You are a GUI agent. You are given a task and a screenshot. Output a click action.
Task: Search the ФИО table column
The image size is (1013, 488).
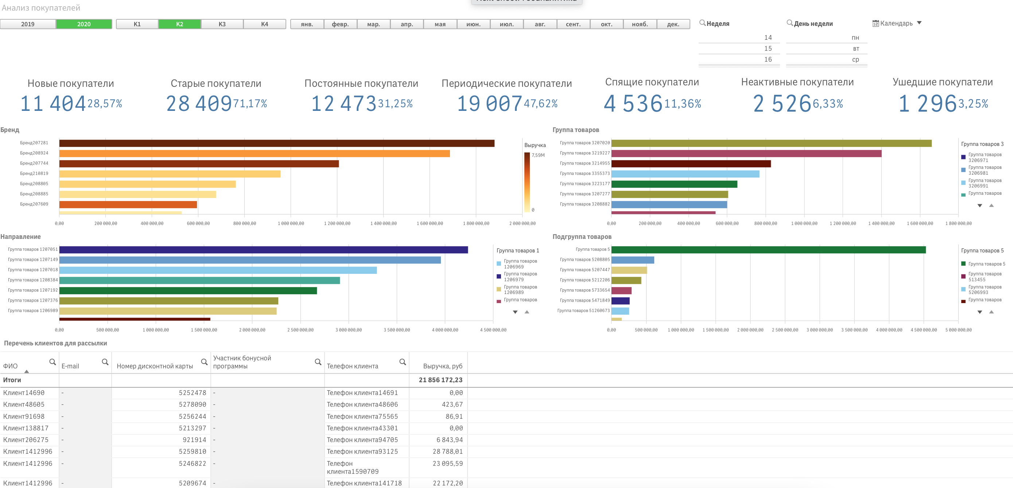coord(52,362)
